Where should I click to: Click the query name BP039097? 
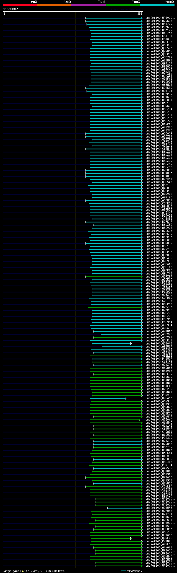click(11, 9)
